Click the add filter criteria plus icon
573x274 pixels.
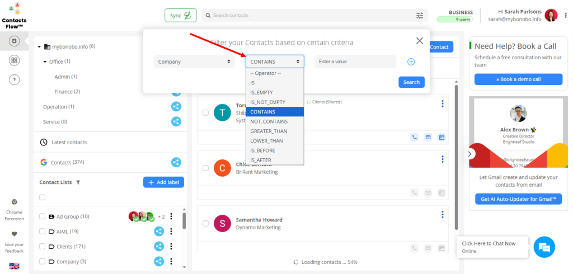[411, 62]
